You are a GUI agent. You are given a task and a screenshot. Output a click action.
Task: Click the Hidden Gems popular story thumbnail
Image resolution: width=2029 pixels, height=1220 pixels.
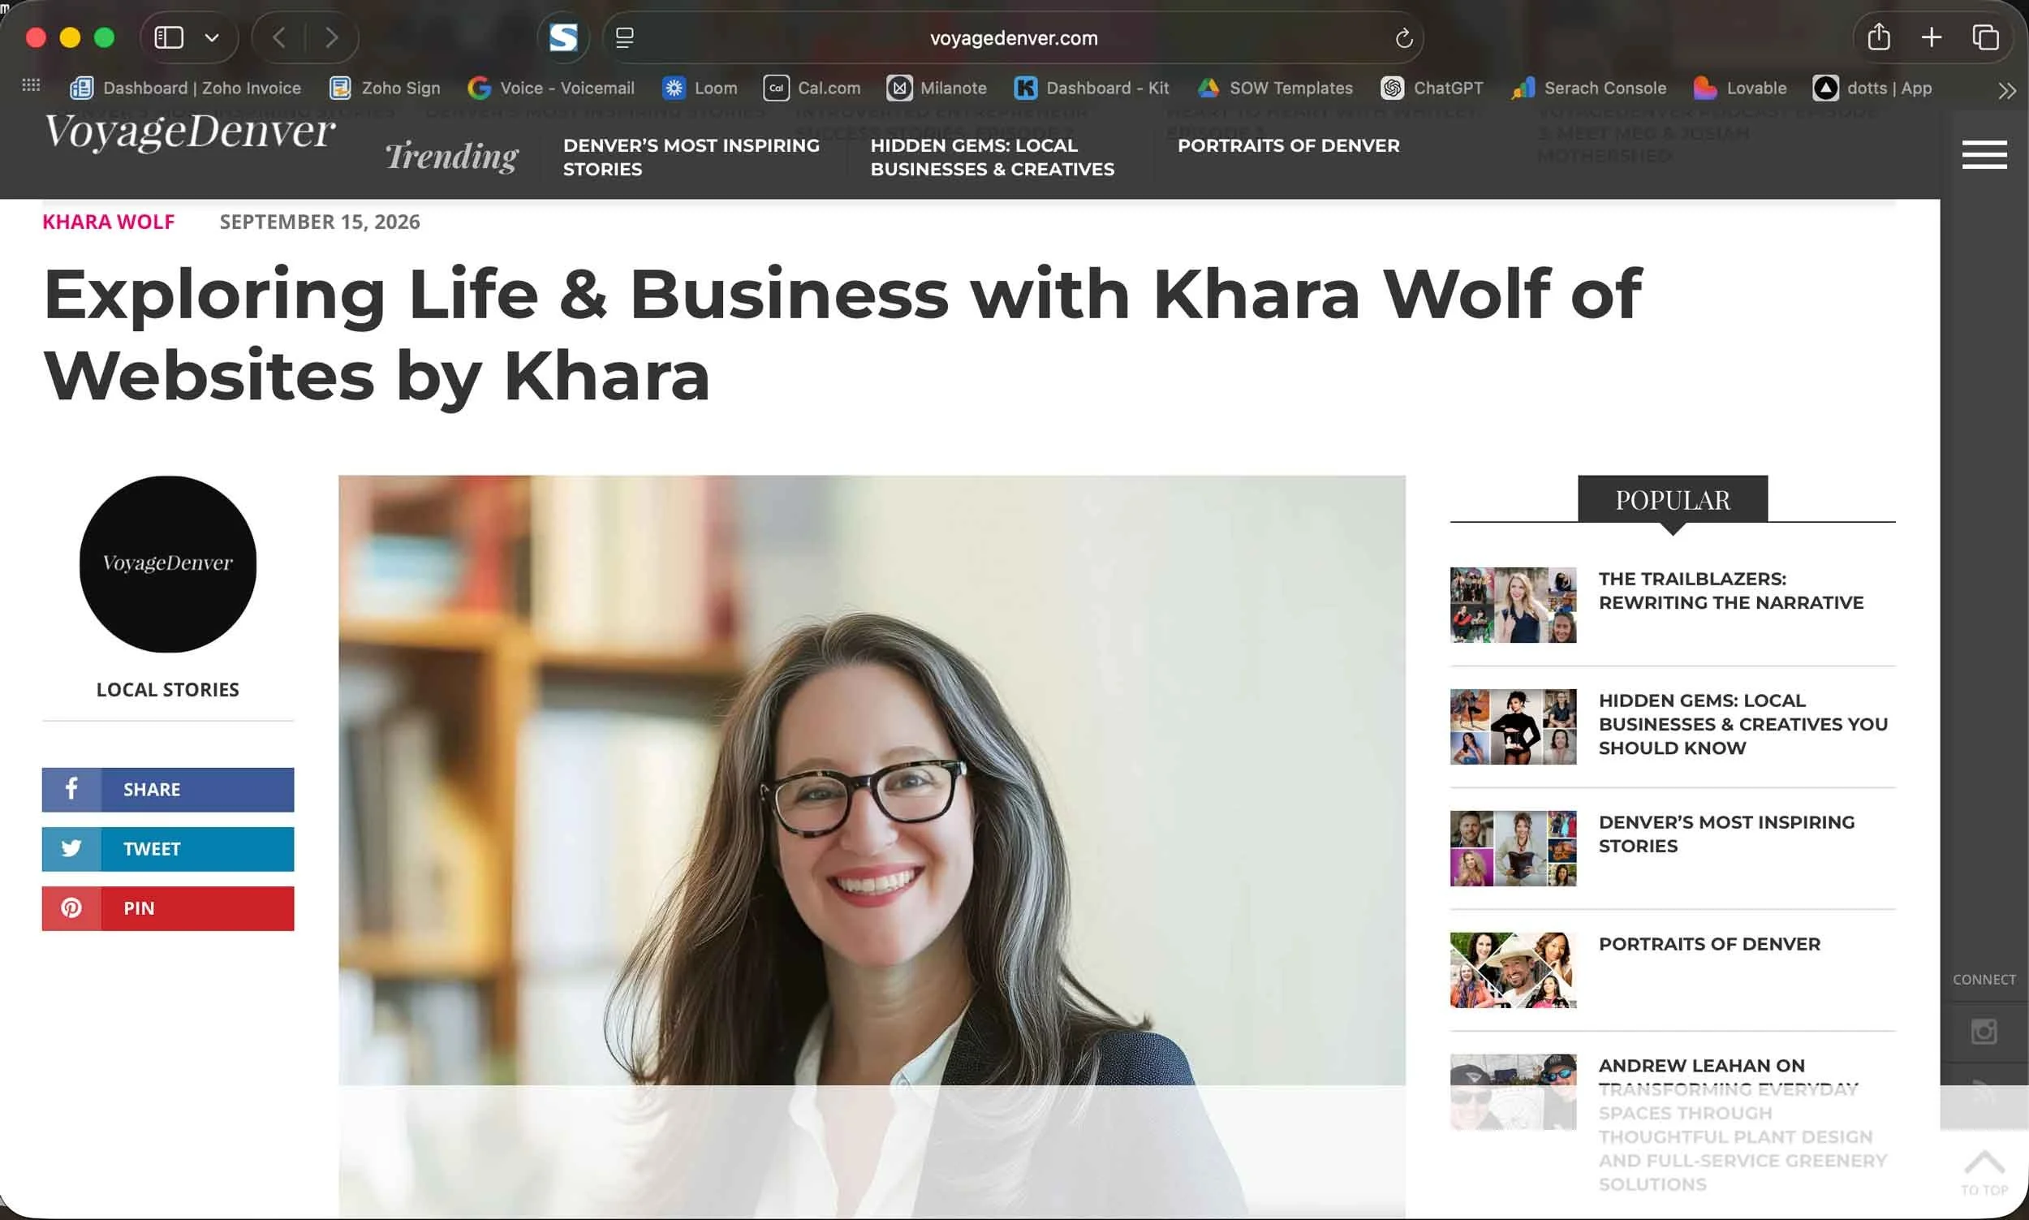[1513, 726]
